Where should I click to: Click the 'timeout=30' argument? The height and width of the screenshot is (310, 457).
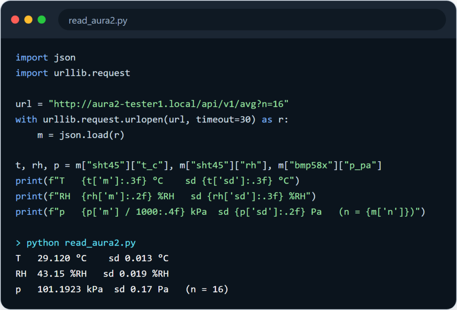[223, 119]
